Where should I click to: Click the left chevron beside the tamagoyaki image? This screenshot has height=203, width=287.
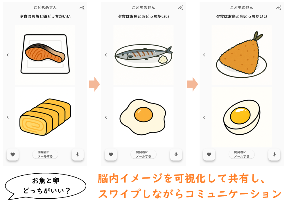click(8, 117)
